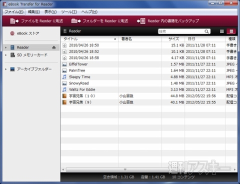Image resolution: width=240 pixels, height=184 pixels.
Task: Click handwriting note icon for 2010/04/26 18:50
Action: pyautogui.click(x=64, y=45)
